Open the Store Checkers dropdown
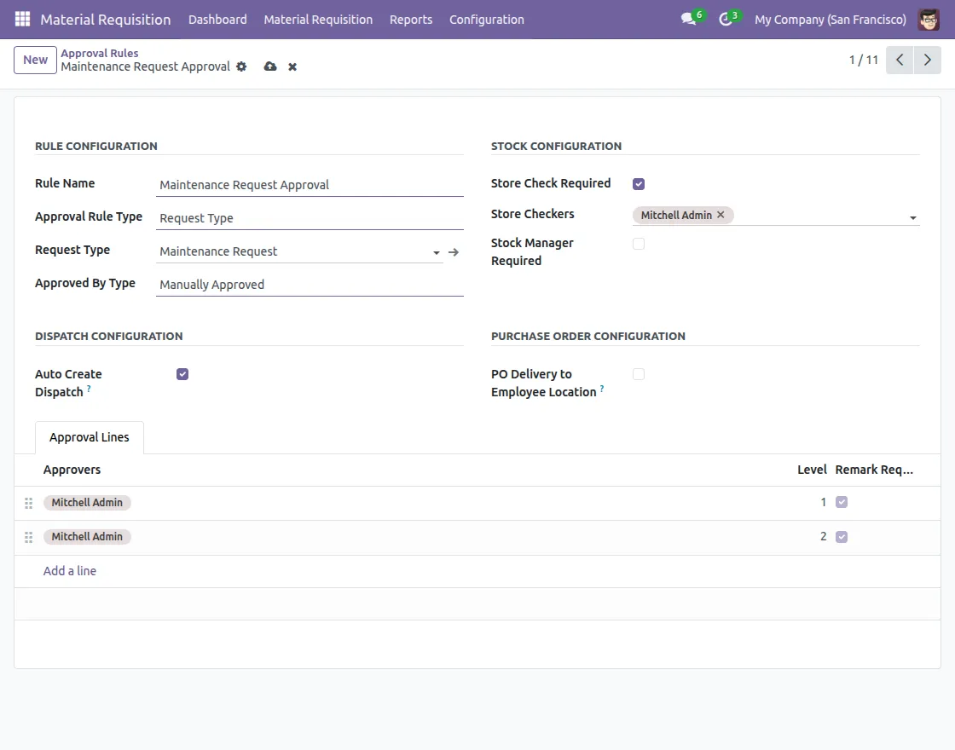 pyautogui.click(x=912, y=217)
